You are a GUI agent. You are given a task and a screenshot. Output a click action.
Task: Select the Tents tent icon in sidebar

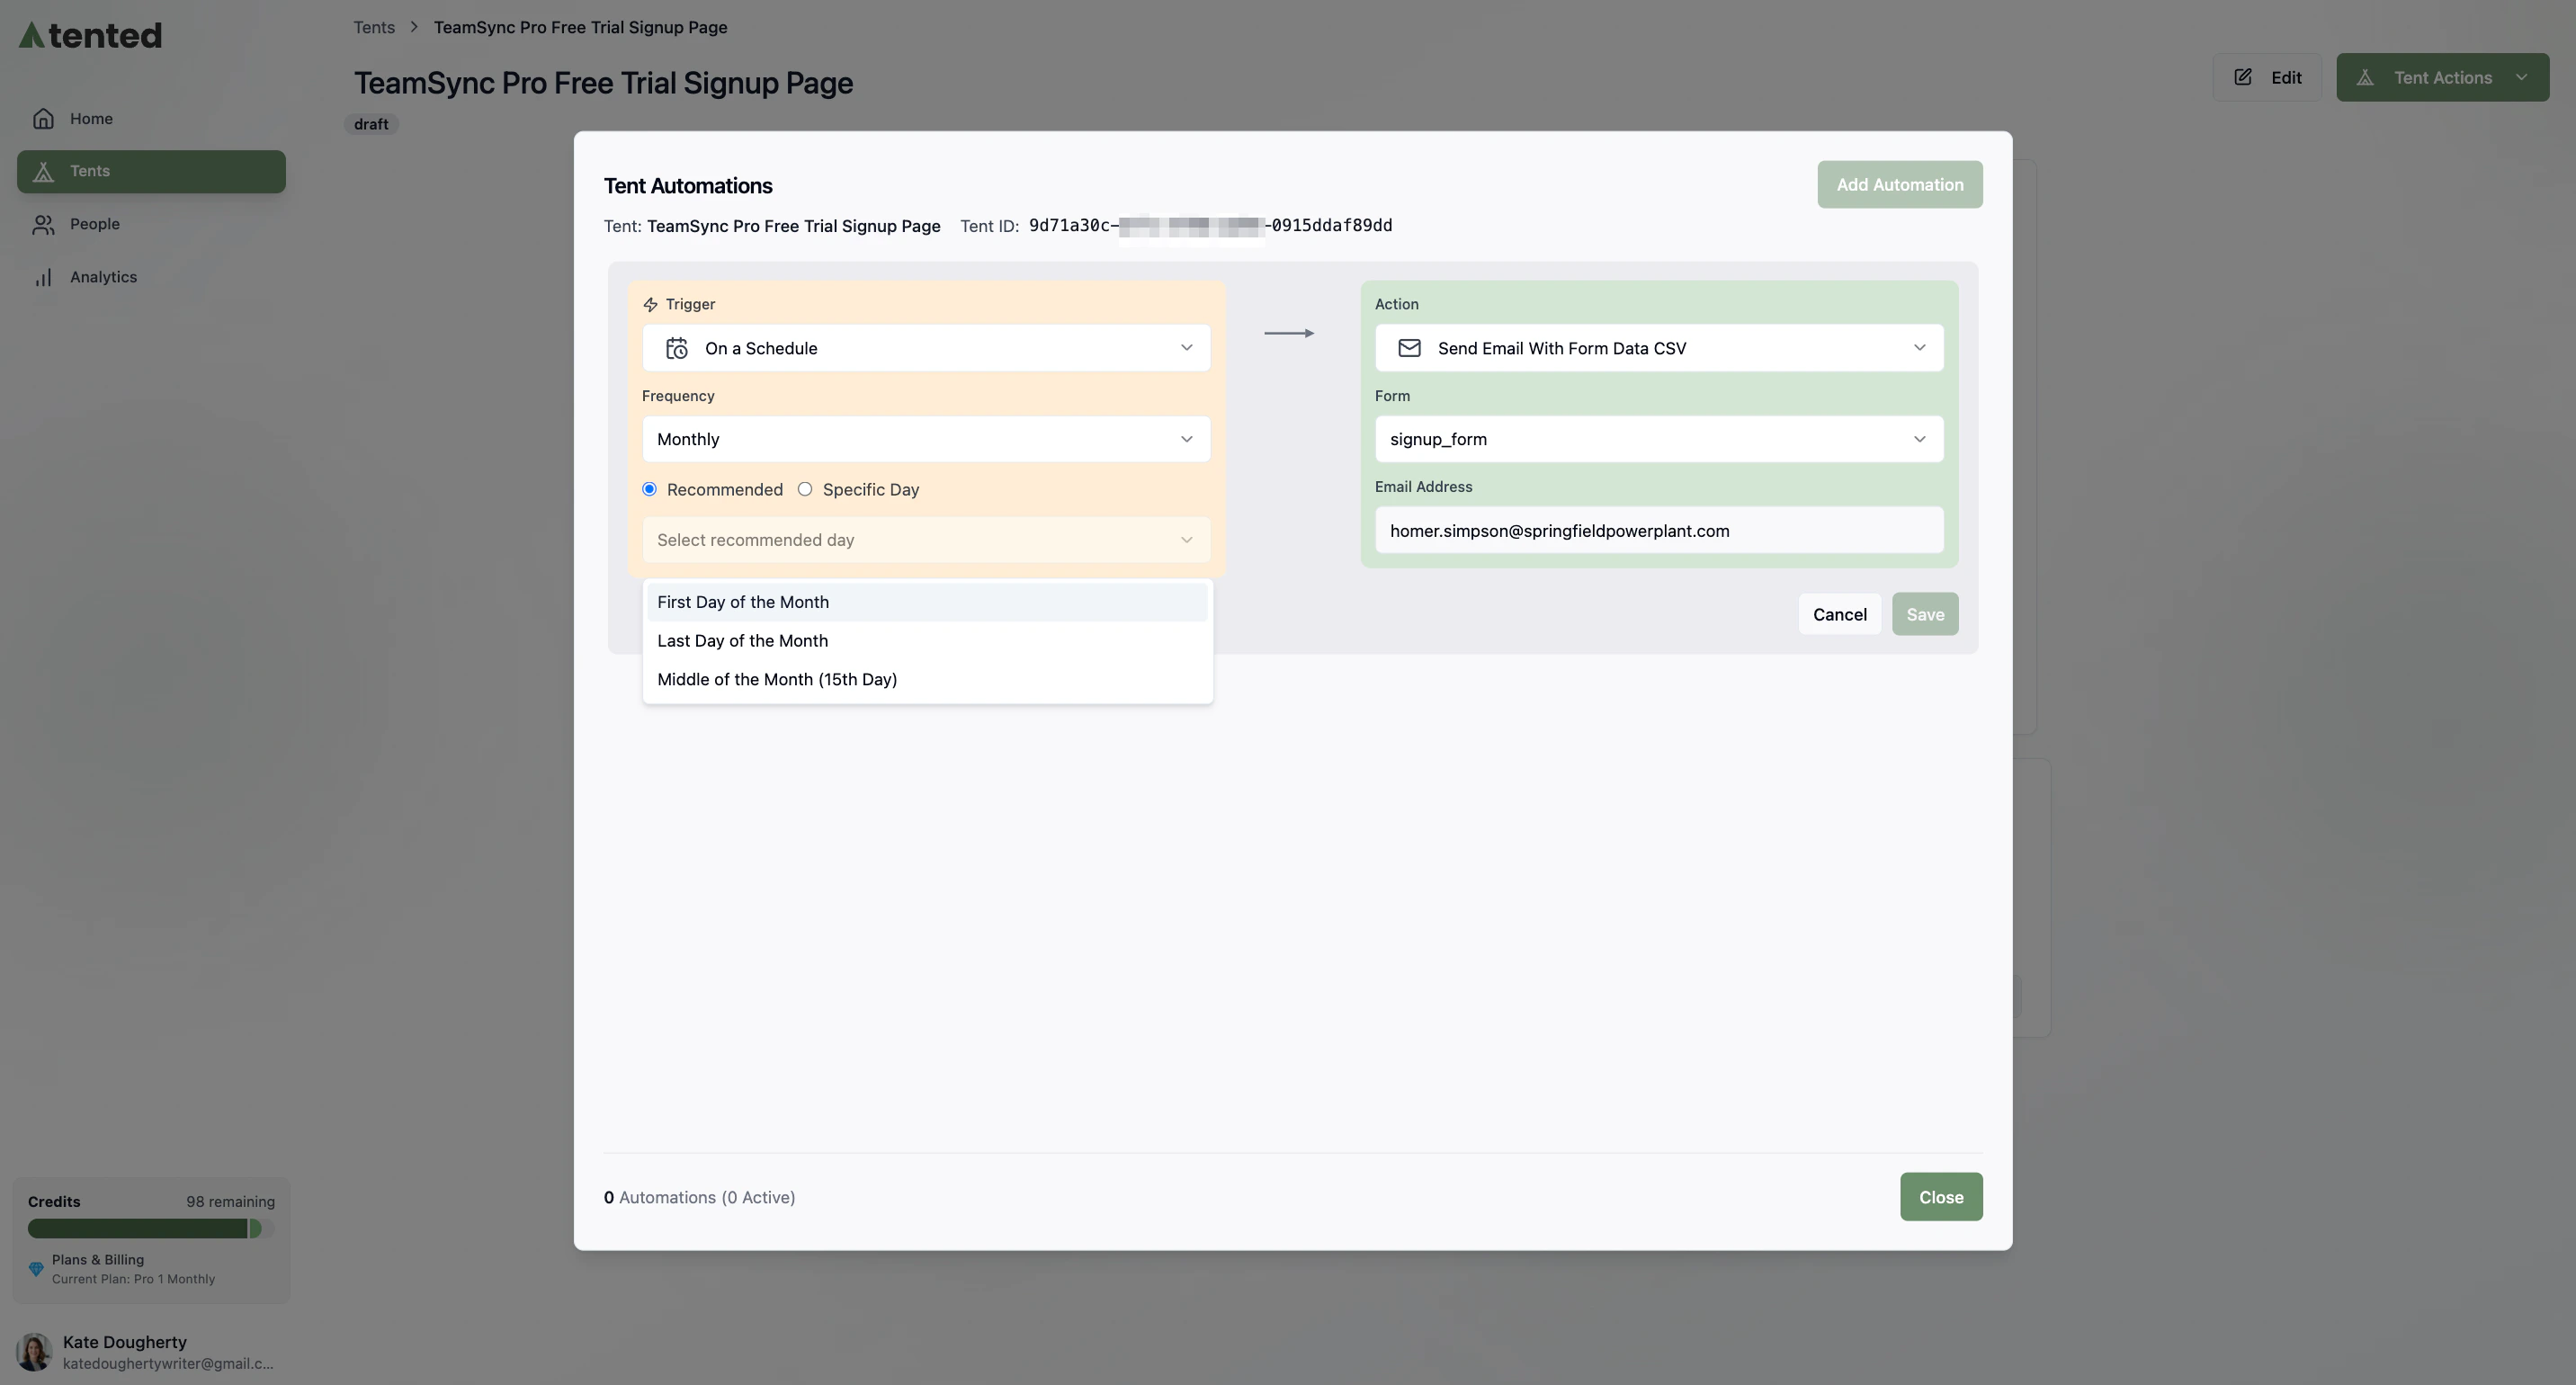[44, 170]
